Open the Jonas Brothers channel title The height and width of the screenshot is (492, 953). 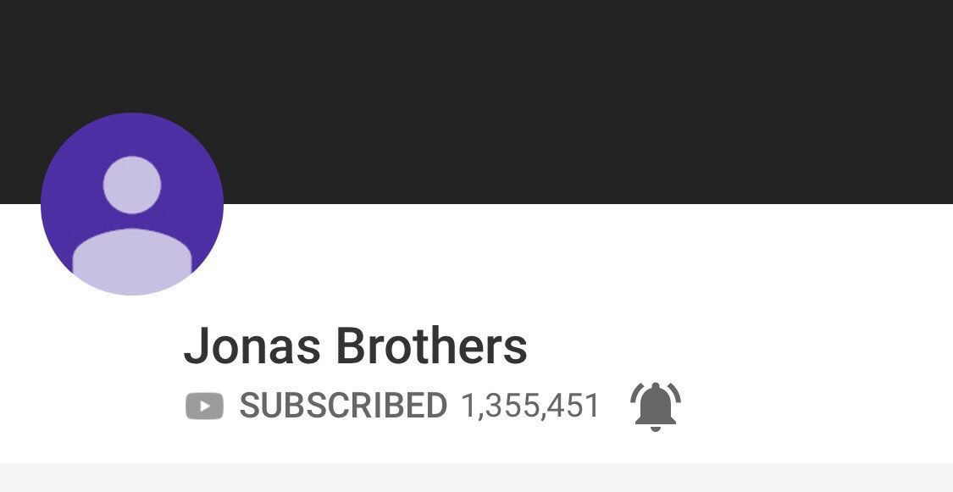click(x=356, y=346)
